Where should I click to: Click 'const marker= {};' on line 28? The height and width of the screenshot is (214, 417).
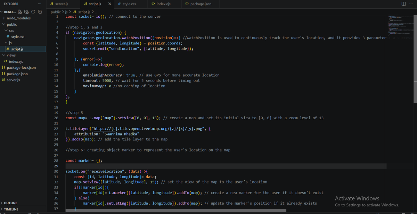[84, 161]
